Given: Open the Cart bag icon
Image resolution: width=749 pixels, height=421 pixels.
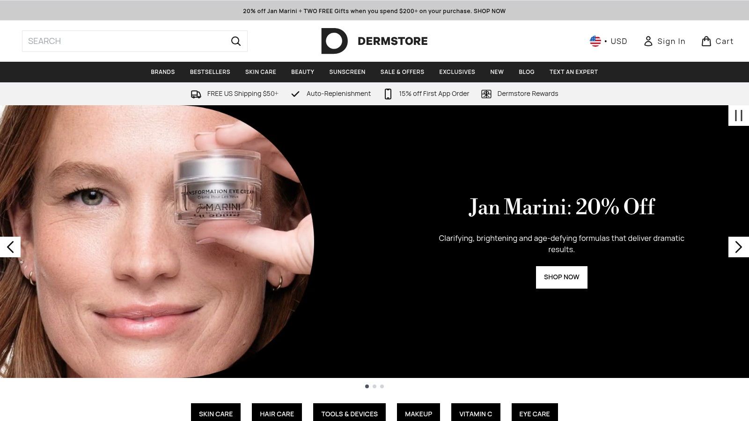Looking at the screenshot, I should coord(706,41).
